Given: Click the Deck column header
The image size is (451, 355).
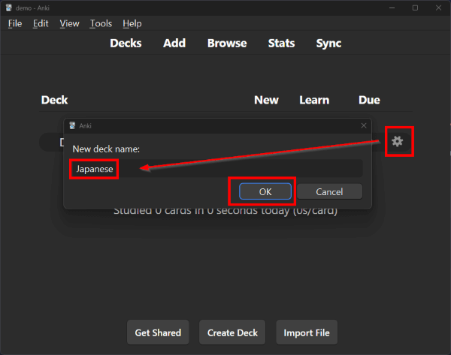Looking at the screenshot, I should [x=54, y=100].
